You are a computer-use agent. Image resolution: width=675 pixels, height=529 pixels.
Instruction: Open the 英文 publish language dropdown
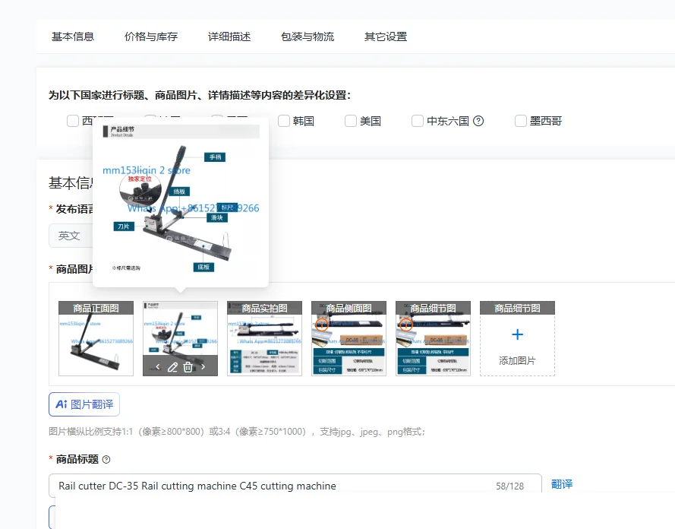click(71, 236)
